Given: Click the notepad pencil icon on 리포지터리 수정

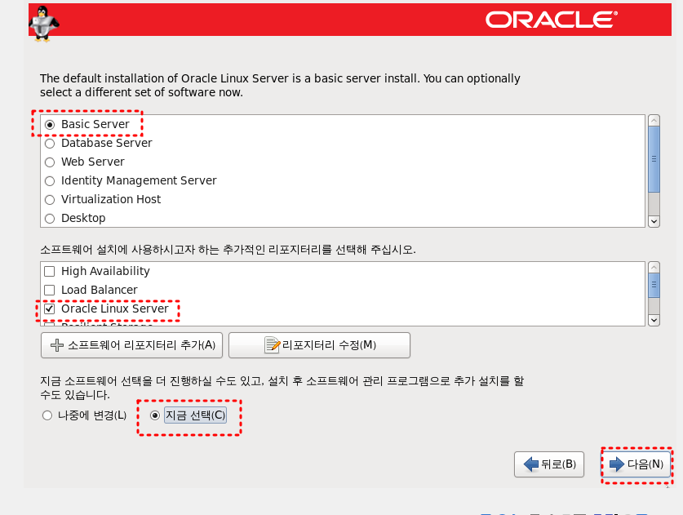Looking at the screenshot, I should pyautogui.click(x=273, y=345).
